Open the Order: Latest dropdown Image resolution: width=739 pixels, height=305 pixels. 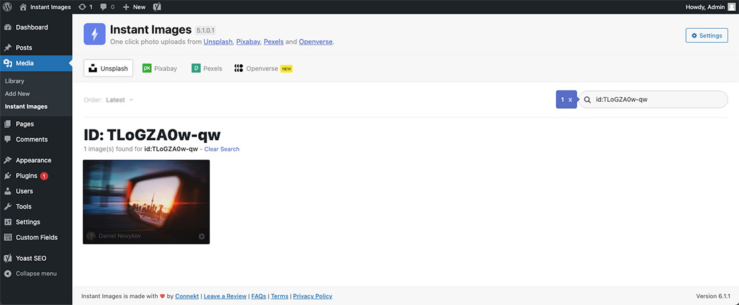tap(119, 100)
